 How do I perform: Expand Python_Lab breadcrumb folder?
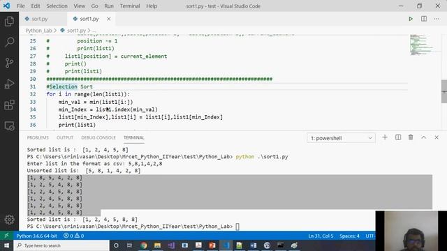(39, 31)
